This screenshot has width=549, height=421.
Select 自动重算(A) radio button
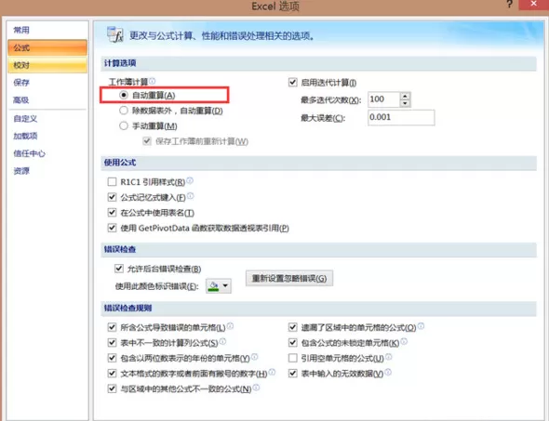click(x=124, y=95)
